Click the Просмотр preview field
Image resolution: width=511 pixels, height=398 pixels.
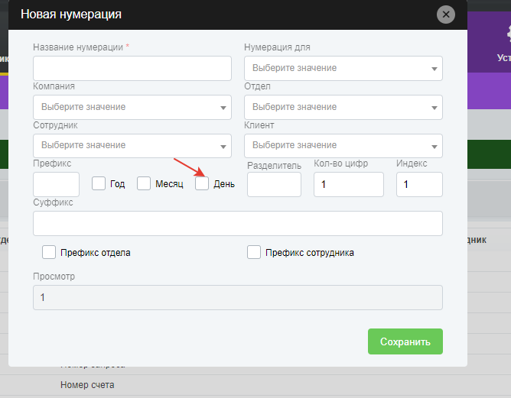[238, 297]
